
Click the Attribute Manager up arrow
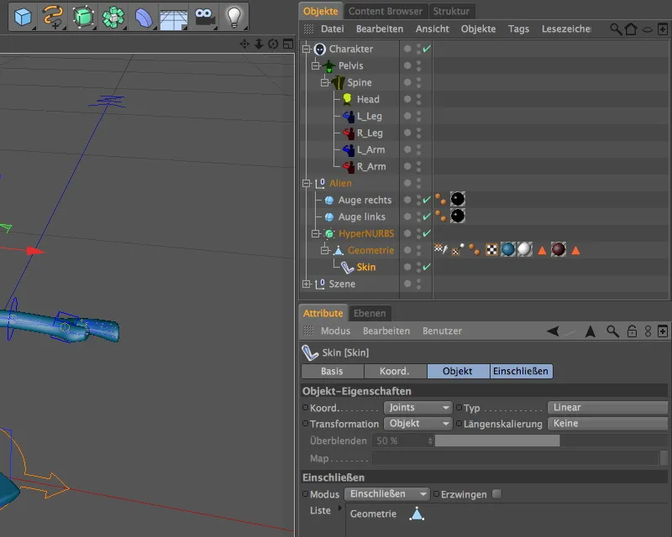(x=591, y=331)
